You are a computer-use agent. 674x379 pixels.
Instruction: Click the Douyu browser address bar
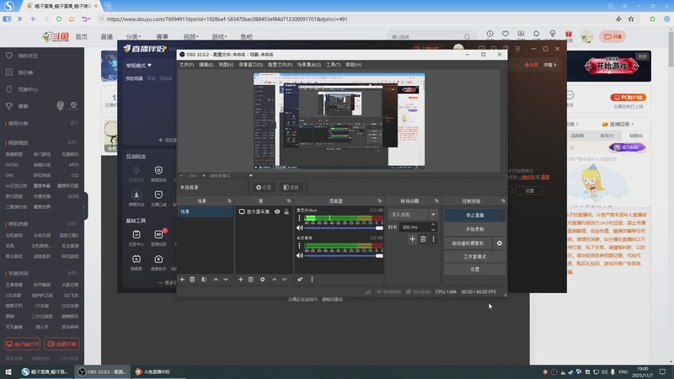(352, 19)
